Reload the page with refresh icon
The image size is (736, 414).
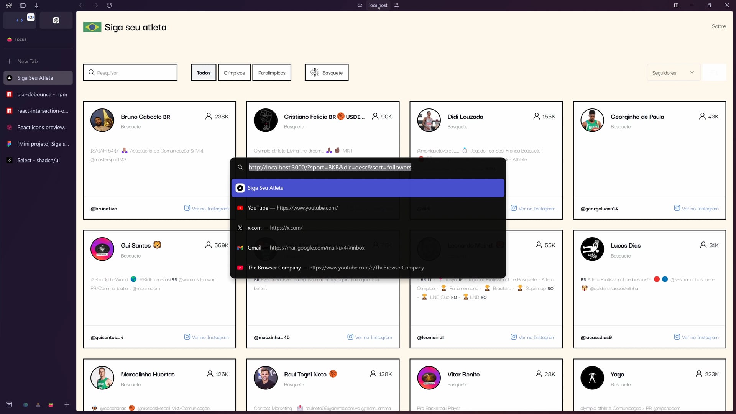coord(109,5)
